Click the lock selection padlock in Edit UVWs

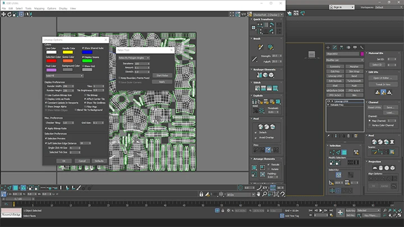point(201,194)
